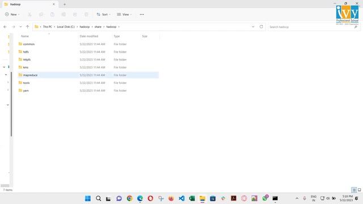Image resolution: width=363 pixels, height=204 pixels.
Task: Launch Opera browser from taskbar
Action: [x=150, y=198]
